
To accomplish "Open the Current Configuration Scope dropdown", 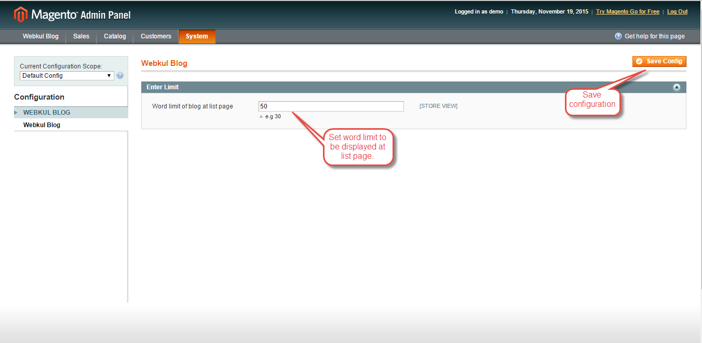I will [x=66, y=76].
